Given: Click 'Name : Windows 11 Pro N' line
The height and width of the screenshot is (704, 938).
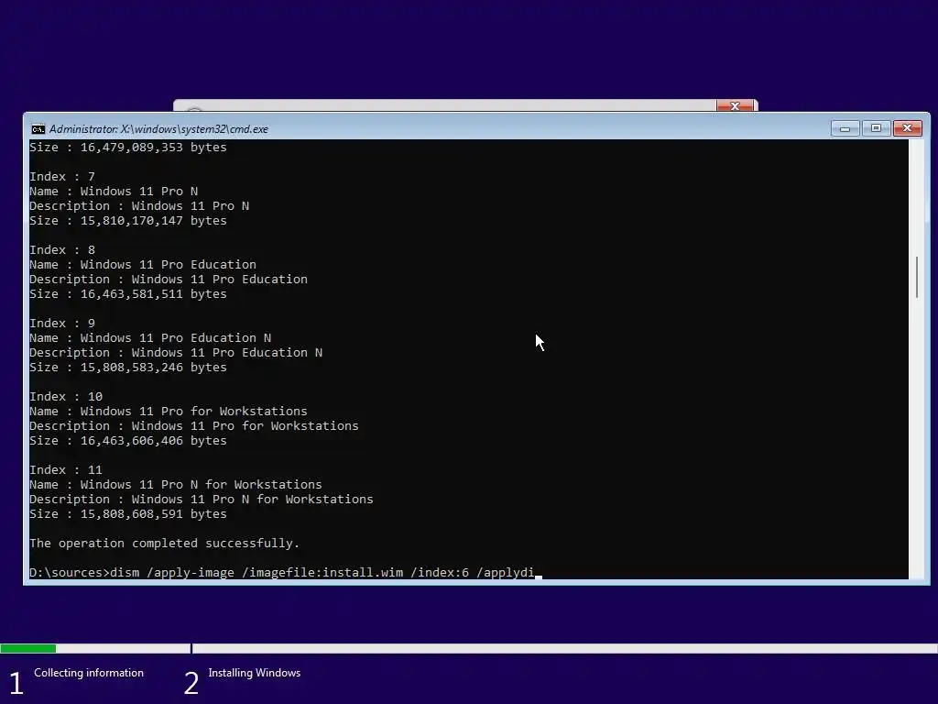Looking at the screenshot, I should click(114, 192).
